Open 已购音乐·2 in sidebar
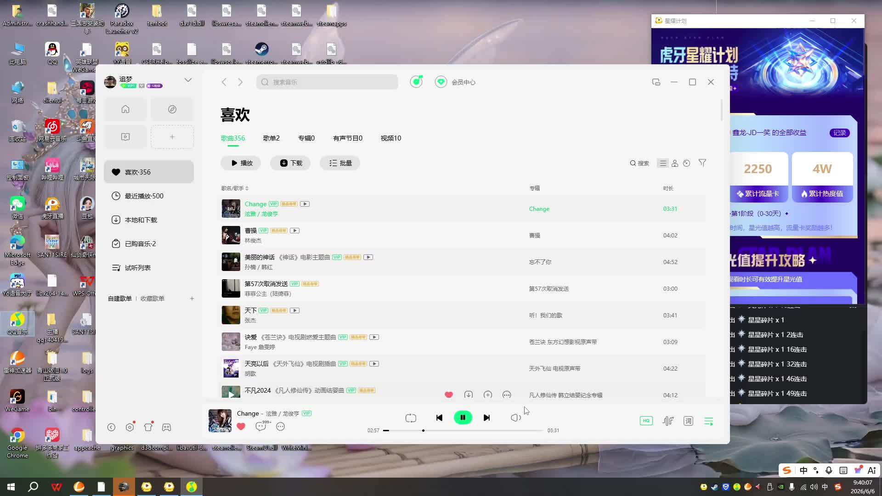Screen dimensions: 882x496 click(x=149, y=244)
